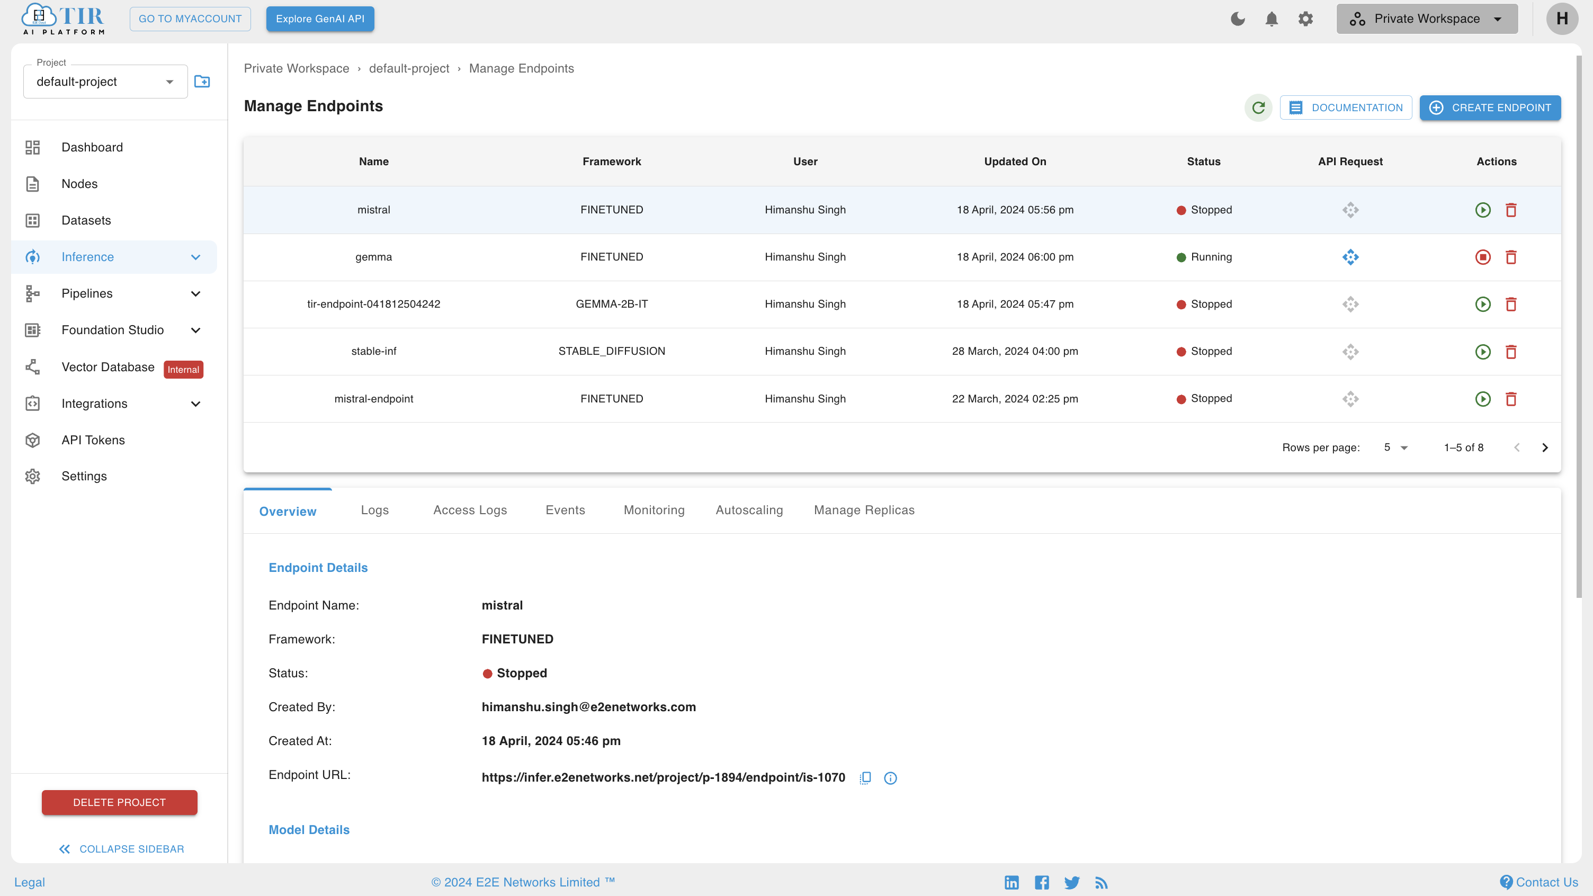The width and height of the screenshot is (1593, 896).
Task: Open the Project default-project dropdown
Action: click(x=106, y=82)
